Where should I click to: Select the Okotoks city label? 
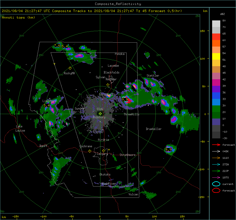105,174
